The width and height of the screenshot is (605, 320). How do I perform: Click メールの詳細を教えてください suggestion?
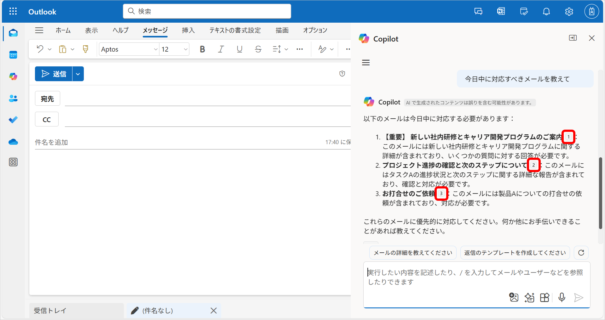(x=413, y=253)
